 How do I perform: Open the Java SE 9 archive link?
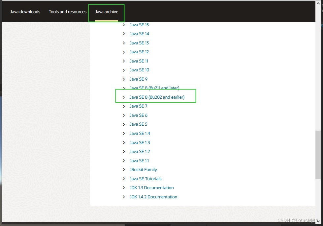click(139, 79)
